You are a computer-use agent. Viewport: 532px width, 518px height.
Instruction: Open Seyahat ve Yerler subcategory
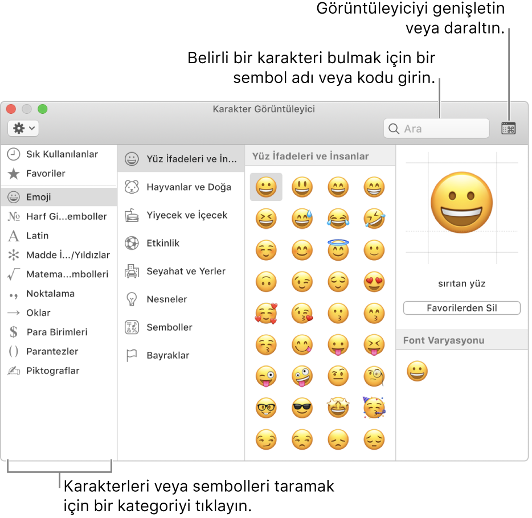(x=181, y=272)
